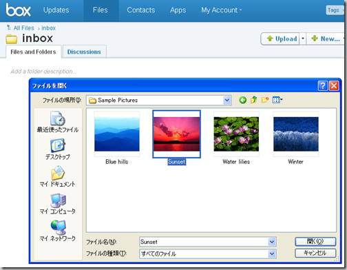Expand the My Account menu
Image resolution: width=347 pixels, height=270 pixels.
[x=222, y=10]
